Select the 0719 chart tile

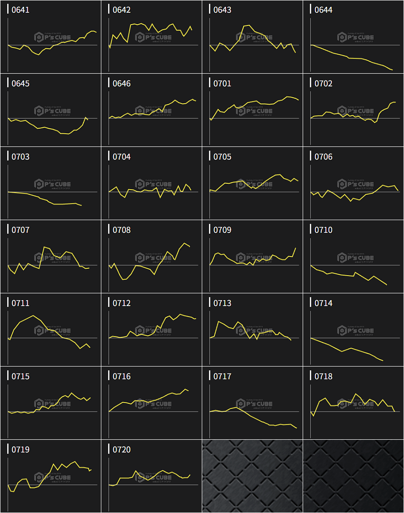50,476
